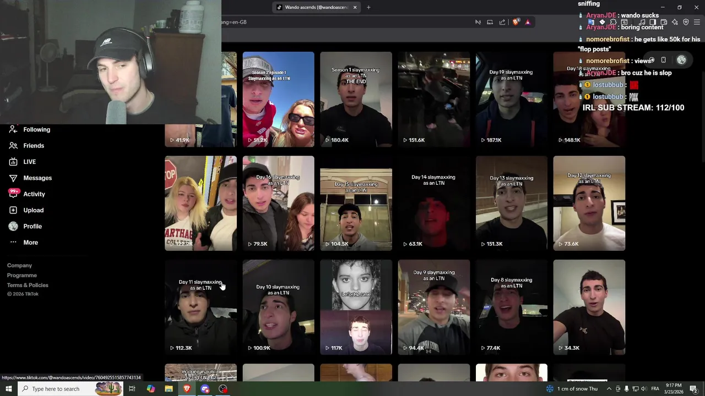This screenshot has width=705, height=396.
Task: Open the Windows Start menu
Action: [8, 389]
